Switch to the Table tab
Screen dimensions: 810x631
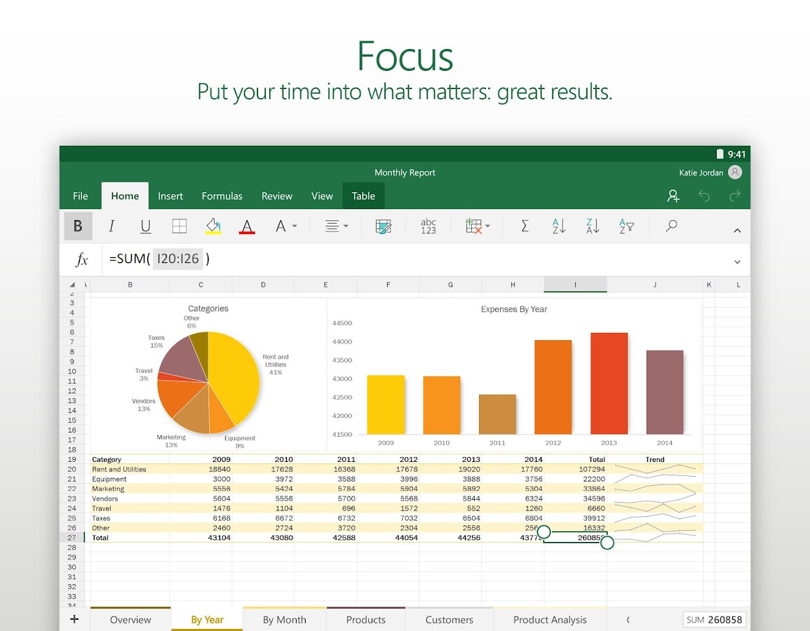[x=364, y=196]
